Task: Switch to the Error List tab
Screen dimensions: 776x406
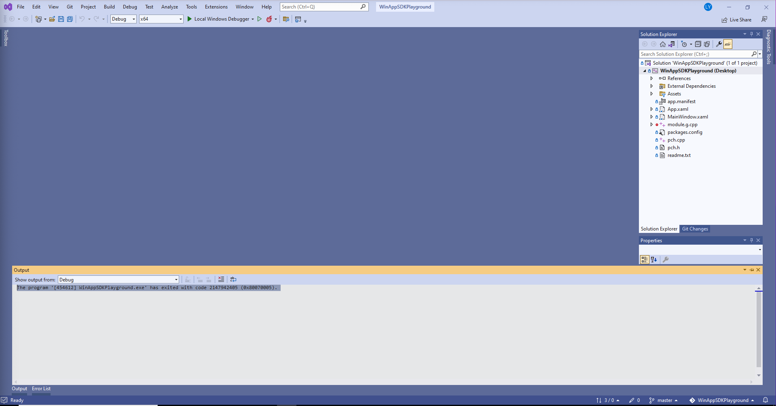Action: (x=41, y=389)
